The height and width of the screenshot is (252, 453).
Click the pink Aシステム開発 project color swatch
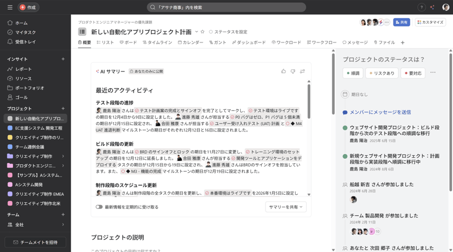[x=10, y=185]
